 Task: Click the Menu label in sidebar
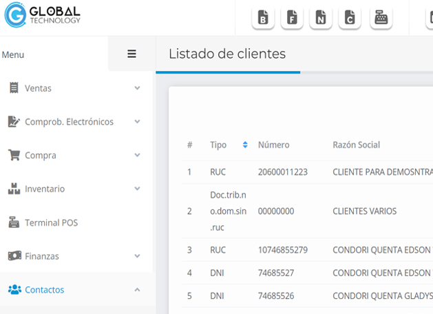pos(13,54)
